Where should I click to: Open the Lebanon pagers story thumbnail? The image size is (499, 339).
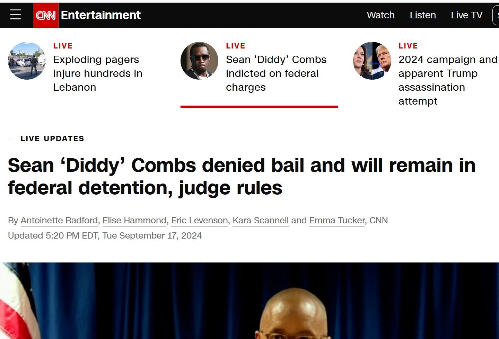click(x=27, y=61)
